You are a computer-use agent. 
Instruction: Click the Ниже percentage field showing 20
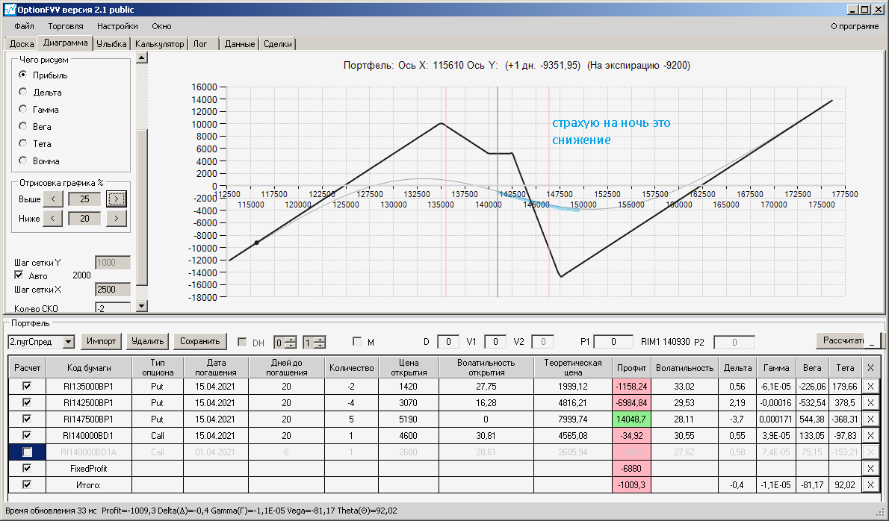pyautogui.click(x=84, y=218)
